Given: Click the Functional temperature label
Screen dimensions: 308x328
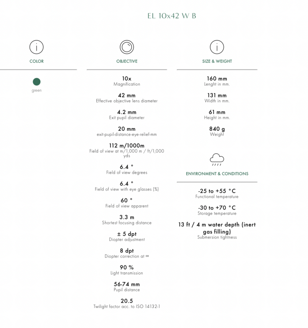Looking at the screenshot, I should tap(217, 197).
